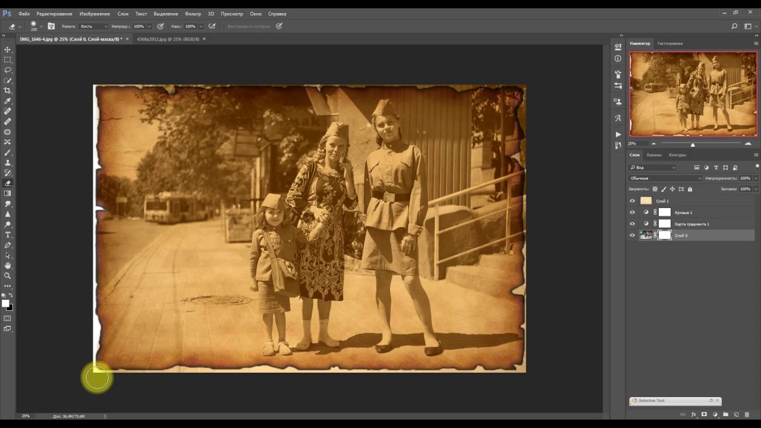761x428 pixels.
Task: Hide the Слой 1 layer
Action: pos(632,201)
